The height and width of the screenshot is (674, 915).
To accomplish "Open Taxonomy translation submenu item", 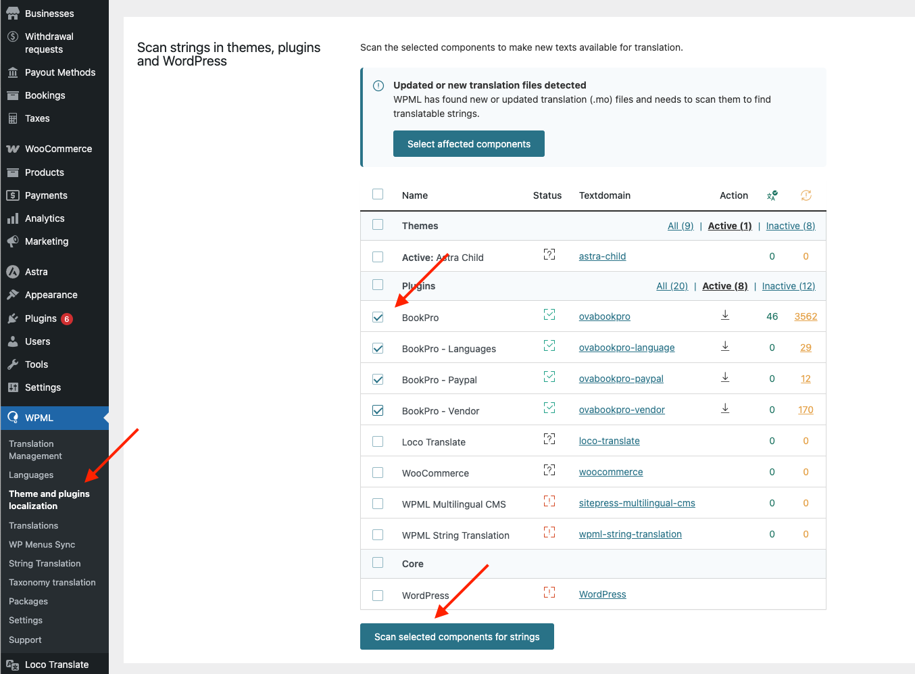I will [52, 583].
